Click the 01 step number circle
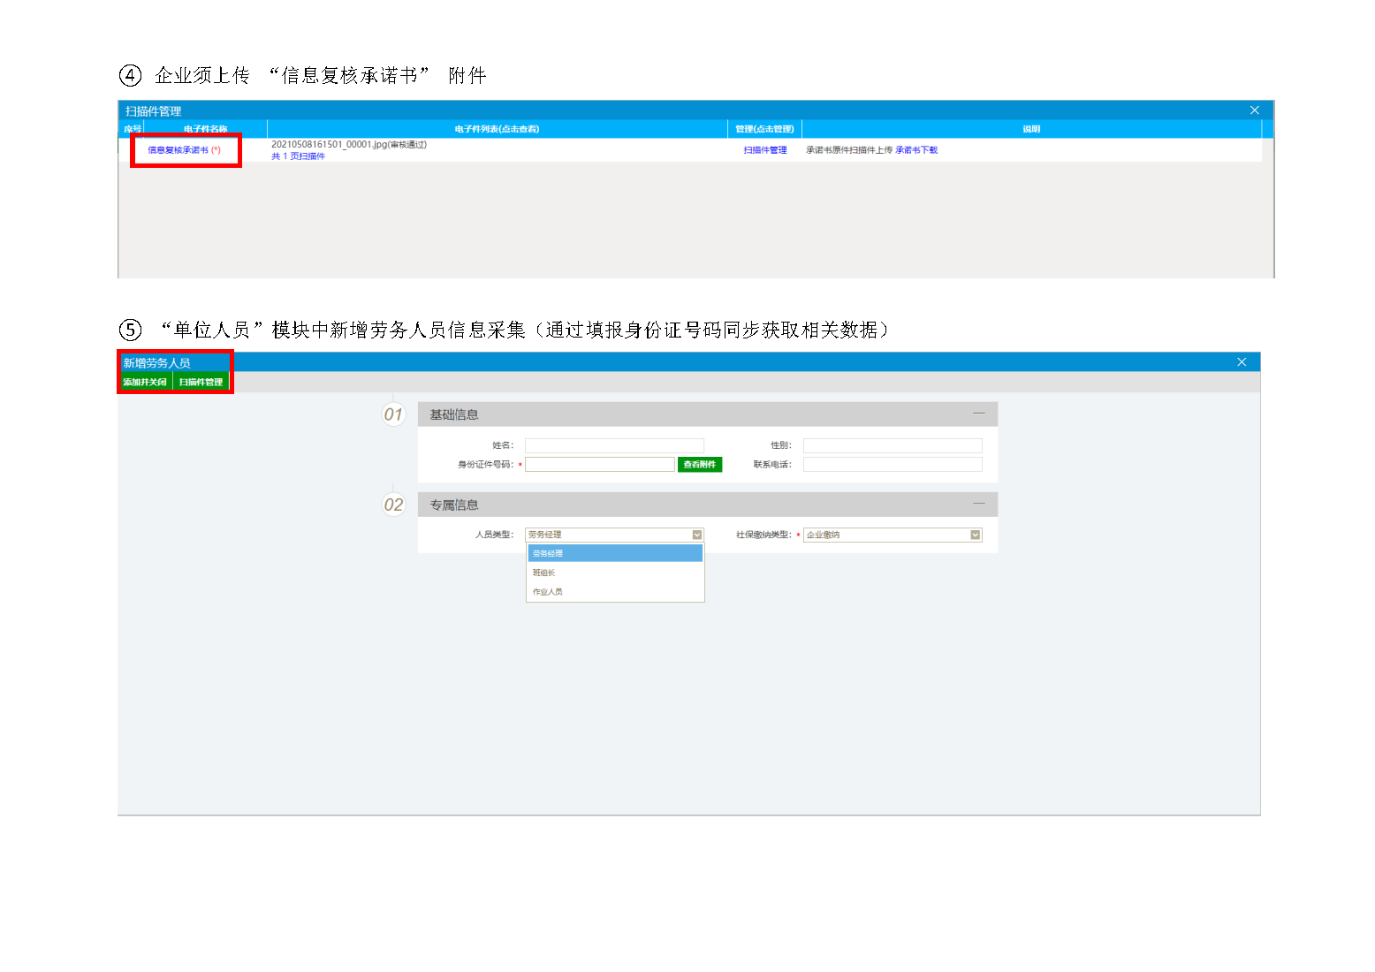 tap(393, 414)
